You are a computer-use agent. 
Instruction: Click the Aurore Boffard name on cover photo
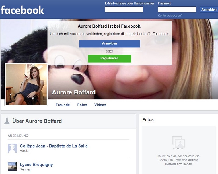click(x=74, y=92)
